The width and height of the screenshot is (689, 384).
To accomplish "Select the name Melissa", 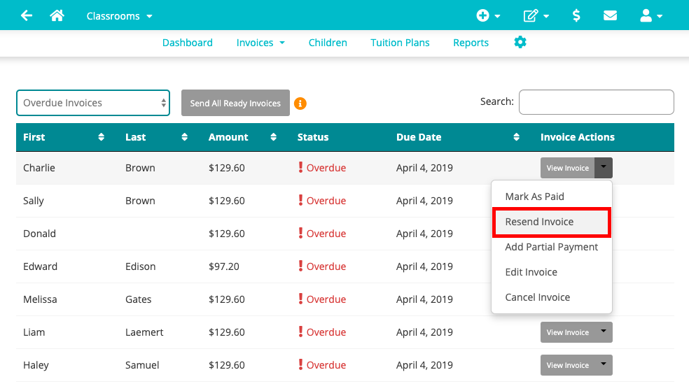I will click(40, 300).
